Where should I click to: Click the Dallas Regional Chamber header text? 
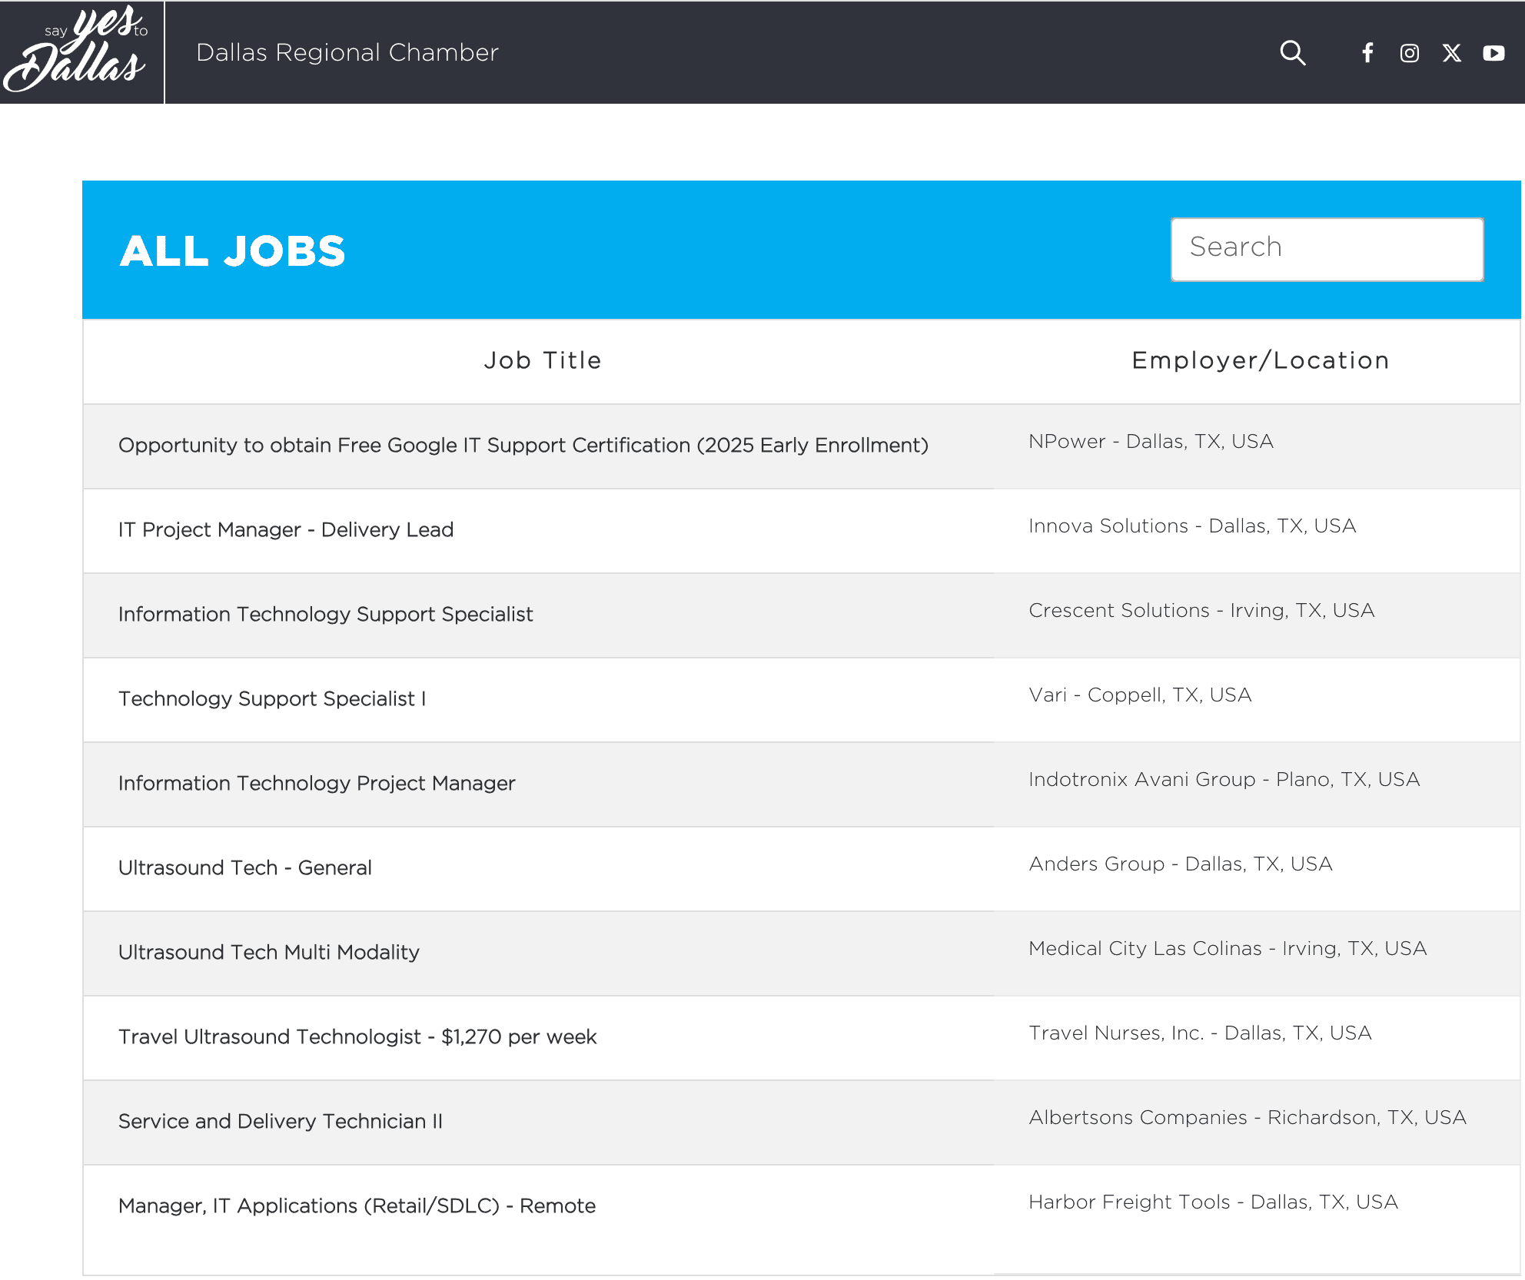pyautogui.click(x=347, y=52)
